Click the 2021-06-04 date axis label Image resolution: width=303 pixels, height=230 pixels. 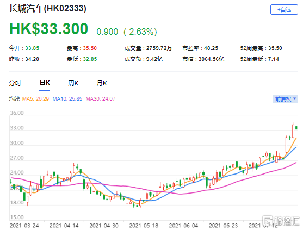[x=183, y=225]
